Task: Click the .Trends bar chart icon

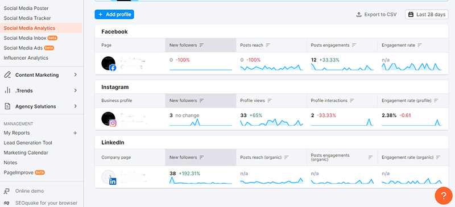Action: (x=7, y=90)
